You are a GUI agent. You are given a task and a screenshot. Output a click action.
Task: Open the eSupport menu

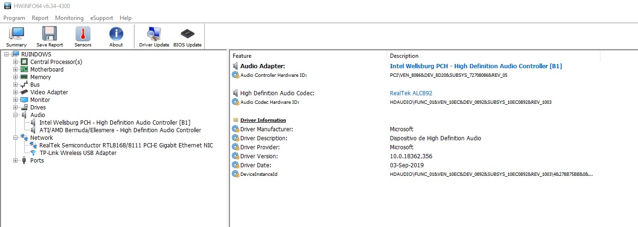102,18
